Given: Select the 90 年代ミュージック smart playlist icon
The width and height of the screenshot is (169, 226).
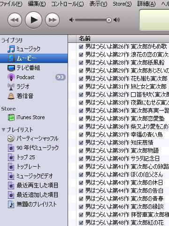Looking at the screenshot, I should (11, 148).
